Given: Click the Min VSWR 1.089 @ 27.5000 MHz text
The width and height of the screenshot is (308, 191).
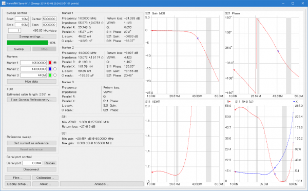Looking at the screenshot, I should pos(85,122).
